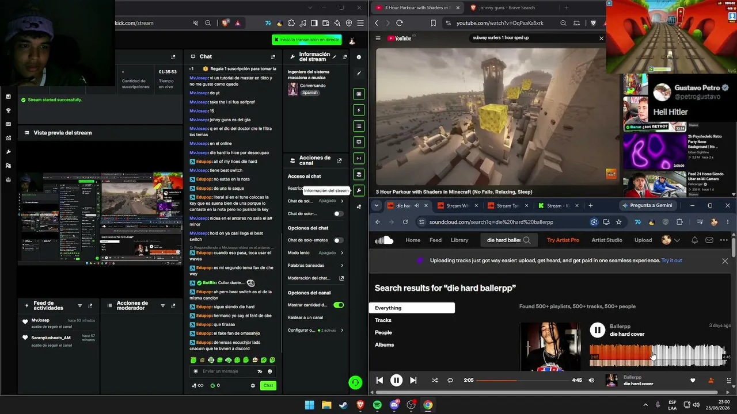Screen dimensions: 737x414
Task: Expand the Chat de sol... Apagado row
Action: [316, 201]
